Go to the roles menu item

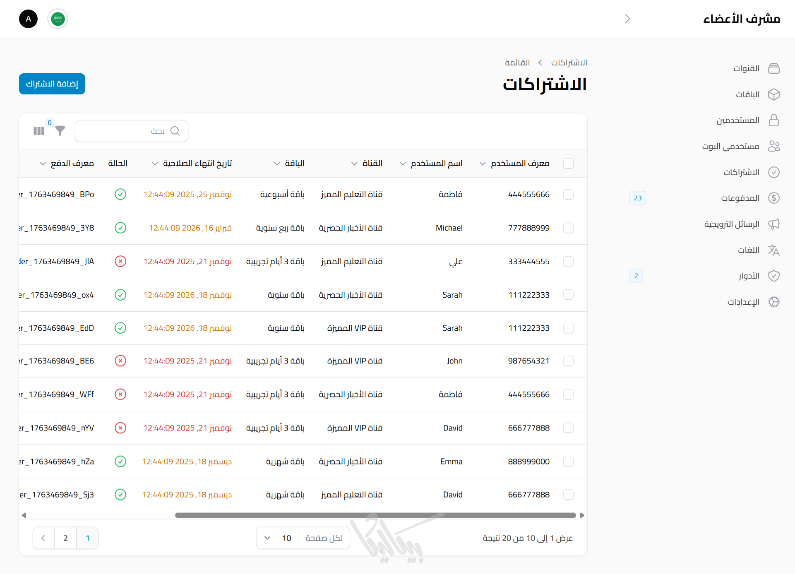tap(749, 276)
